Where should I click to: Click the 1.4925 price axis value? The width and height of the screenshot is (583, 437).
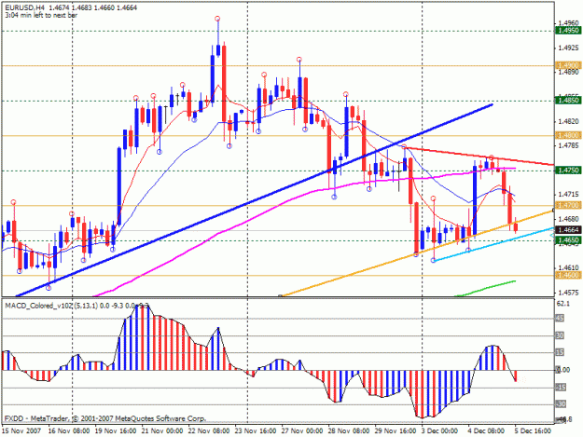tap(566, 48)
